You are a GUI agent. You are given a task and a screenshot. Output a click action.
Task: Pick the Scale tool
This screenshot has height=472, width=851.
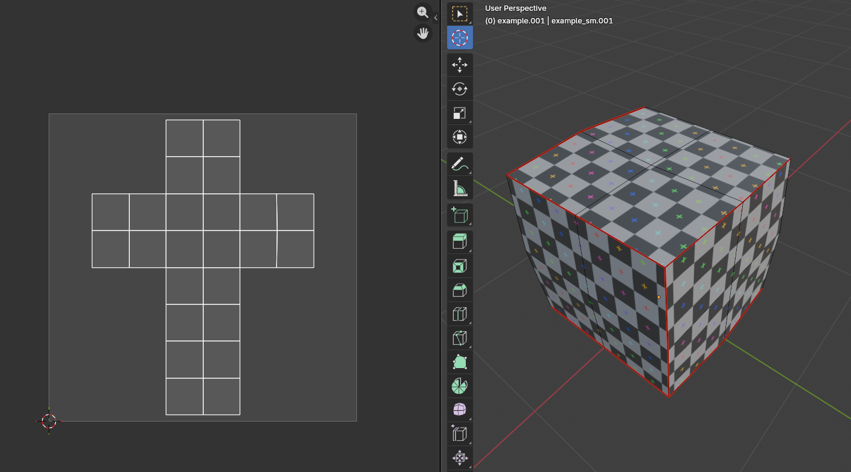click(x=460, y=113)
